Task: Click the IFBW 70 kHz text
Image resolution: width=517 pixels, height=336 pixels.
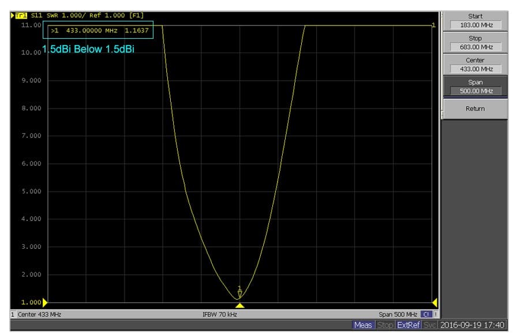Action: [x=220, y=315]
